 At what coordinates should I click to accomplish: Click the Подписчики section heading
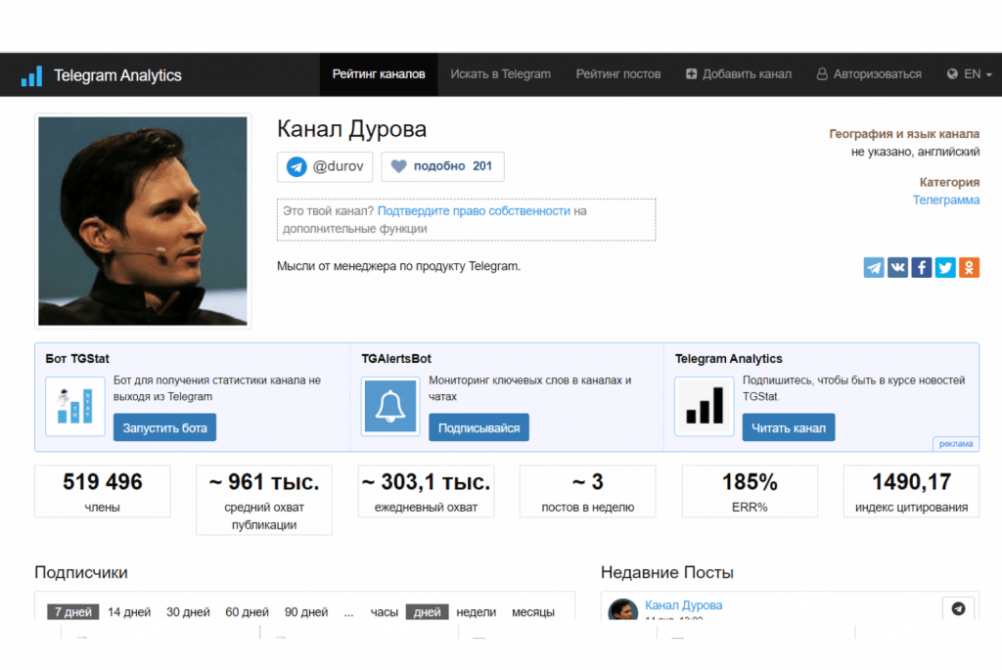(x=81, y=572)
